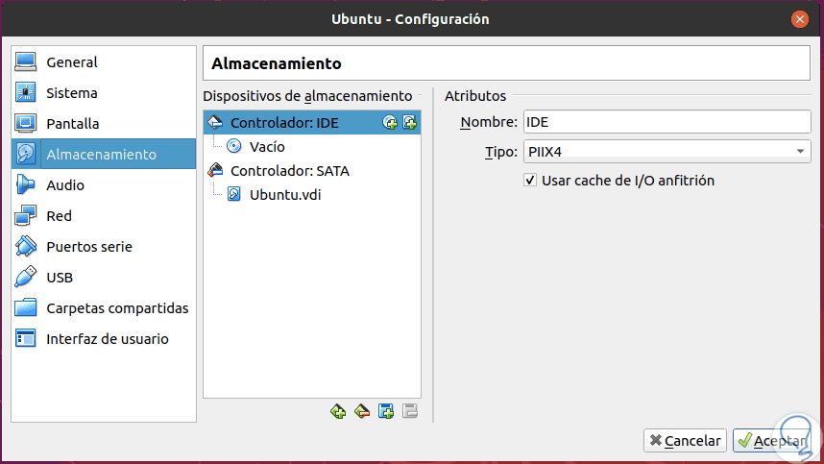
Task: Open the Tipo PIIX4 dropdown
Action: 667,151
